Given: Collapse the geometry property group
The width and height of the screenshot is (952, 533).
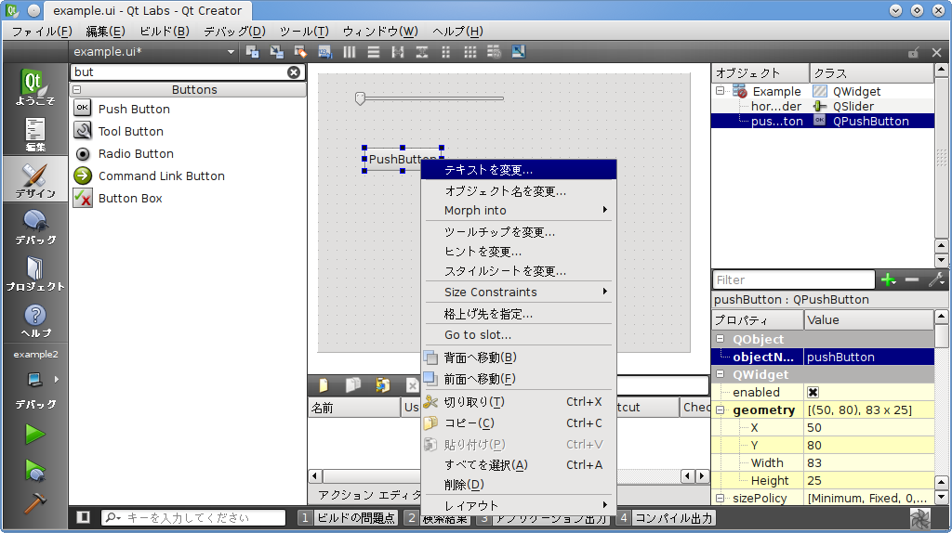Looking at the screenshot, I should pos(720,410).
